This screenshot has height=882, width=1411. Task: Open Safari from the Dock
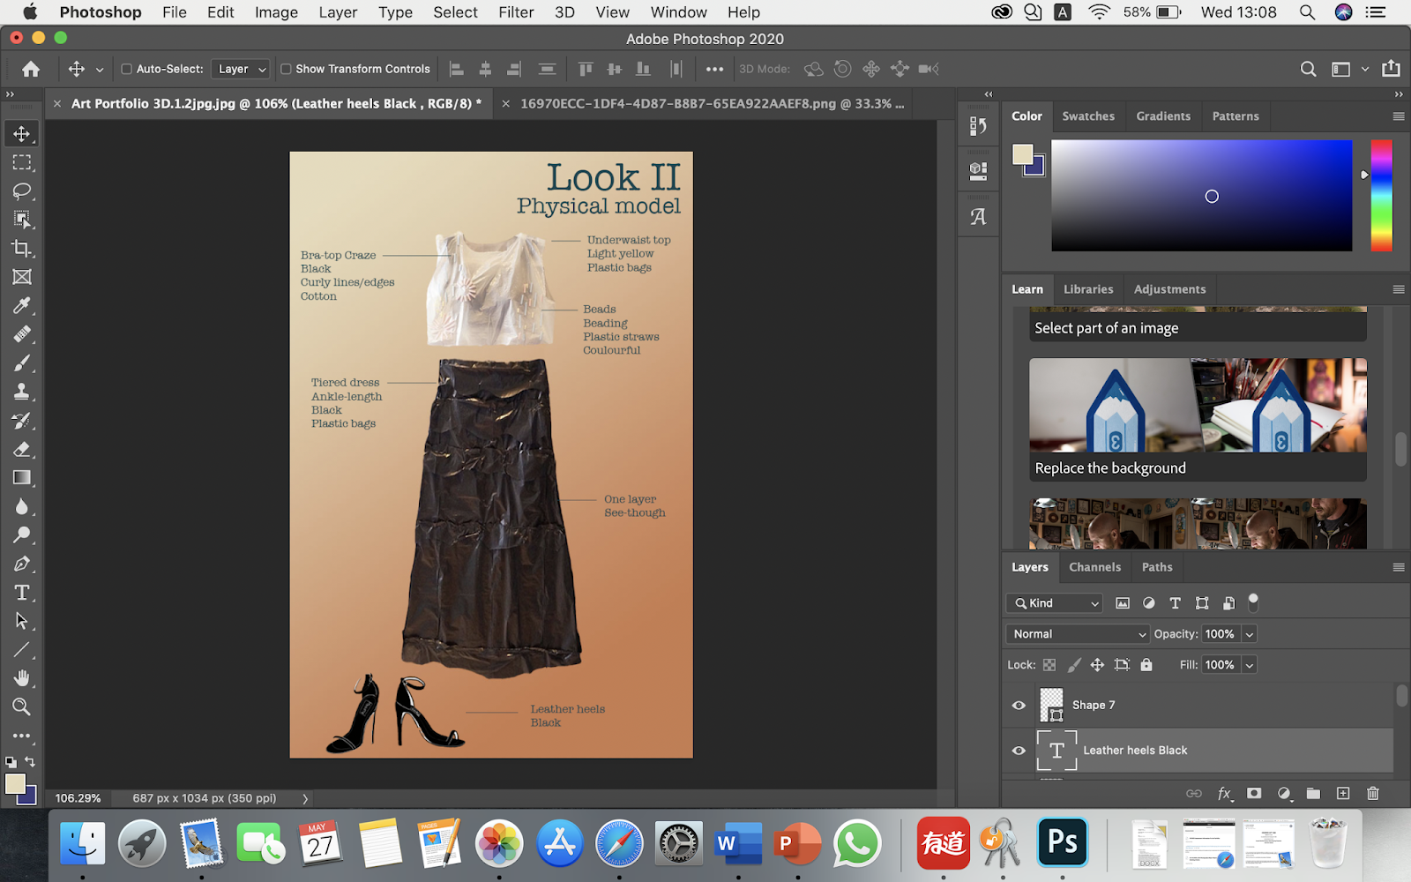tap(619, 843)
